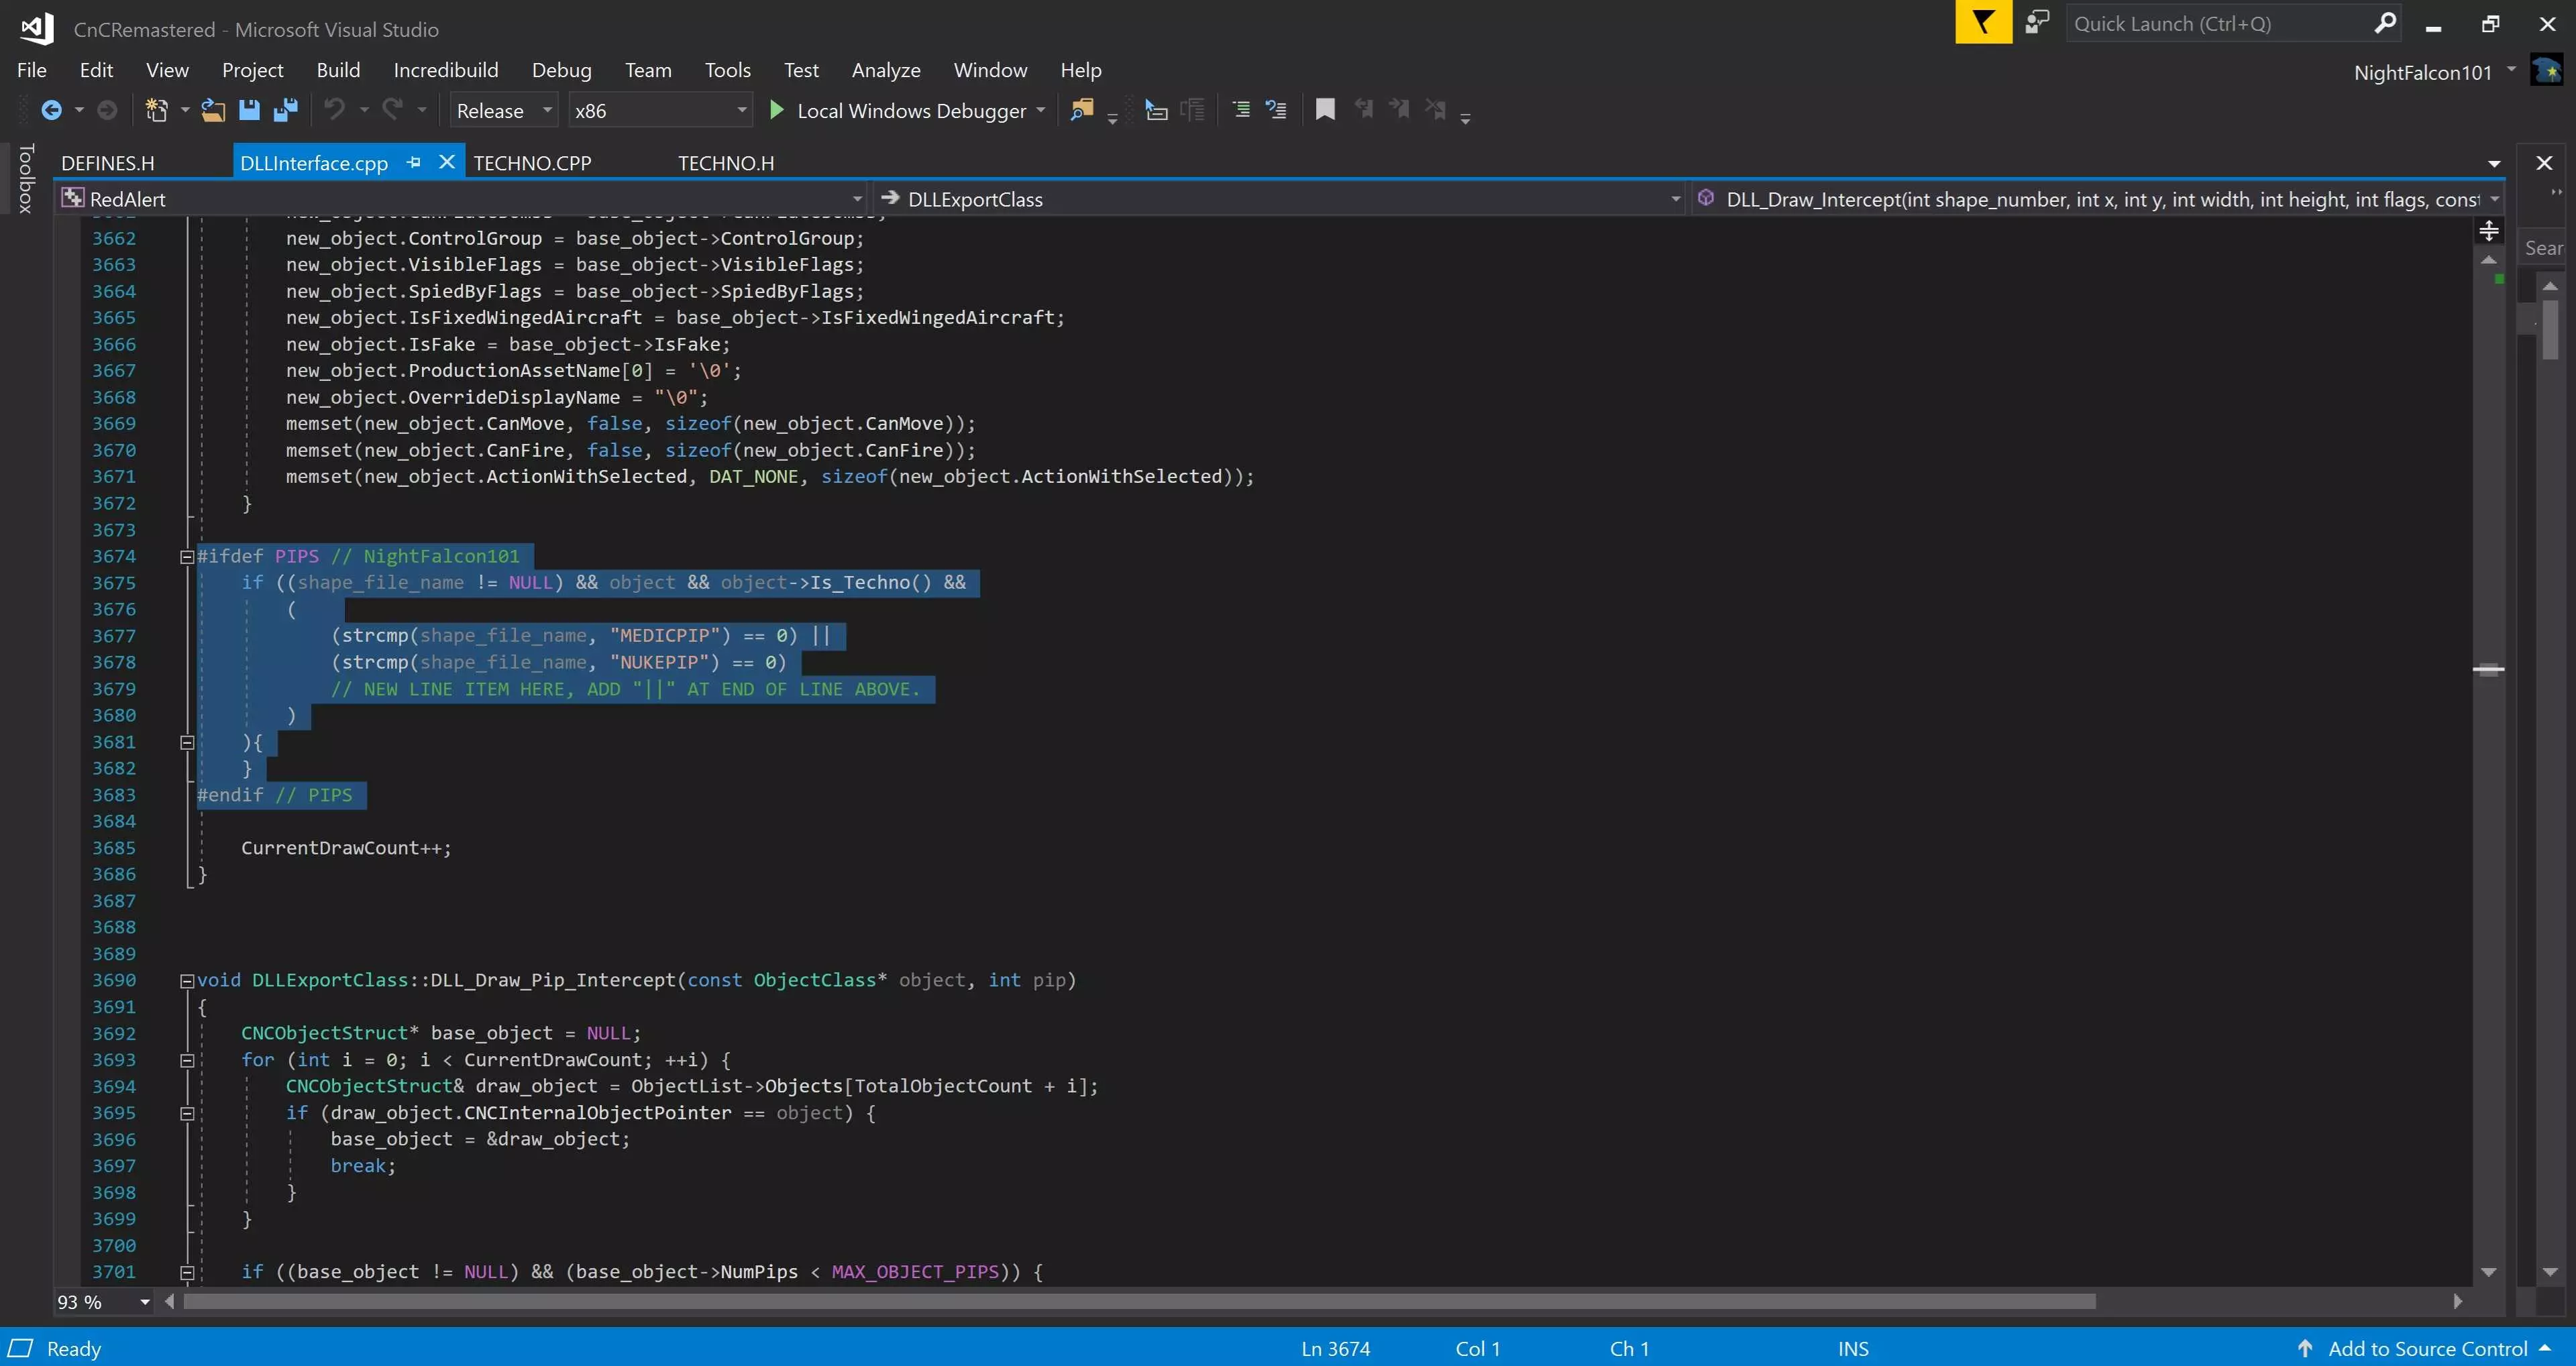
Task: Switch to the TECHNO.CPP tab
Action: coord(532,163)
